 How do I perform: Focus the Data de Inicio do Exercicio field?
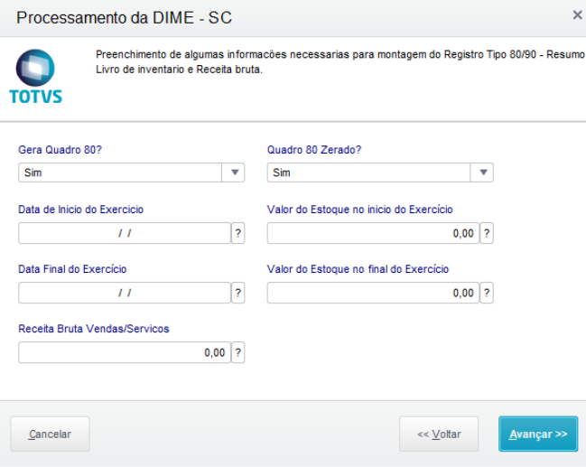tap(125, 233)
